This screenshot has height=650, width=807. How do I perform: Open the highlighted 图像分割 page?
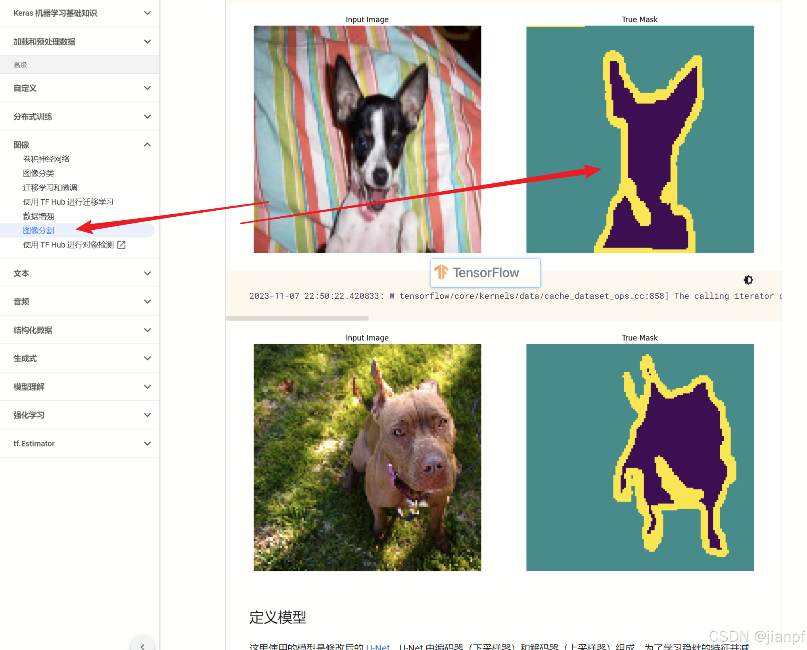38,231
